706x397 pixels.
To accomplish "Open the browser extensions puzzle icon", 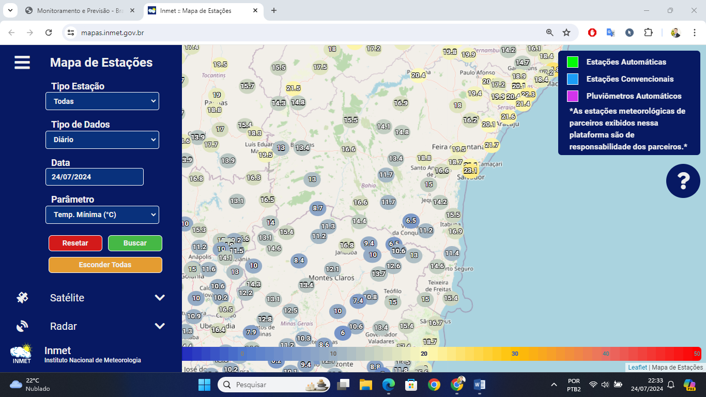I will coord(648,33).
